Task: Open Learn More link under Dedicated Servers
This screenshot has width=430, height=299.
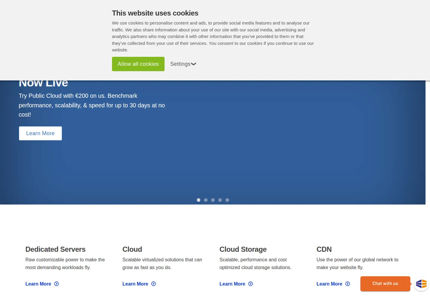Action: tap(38, 284)
